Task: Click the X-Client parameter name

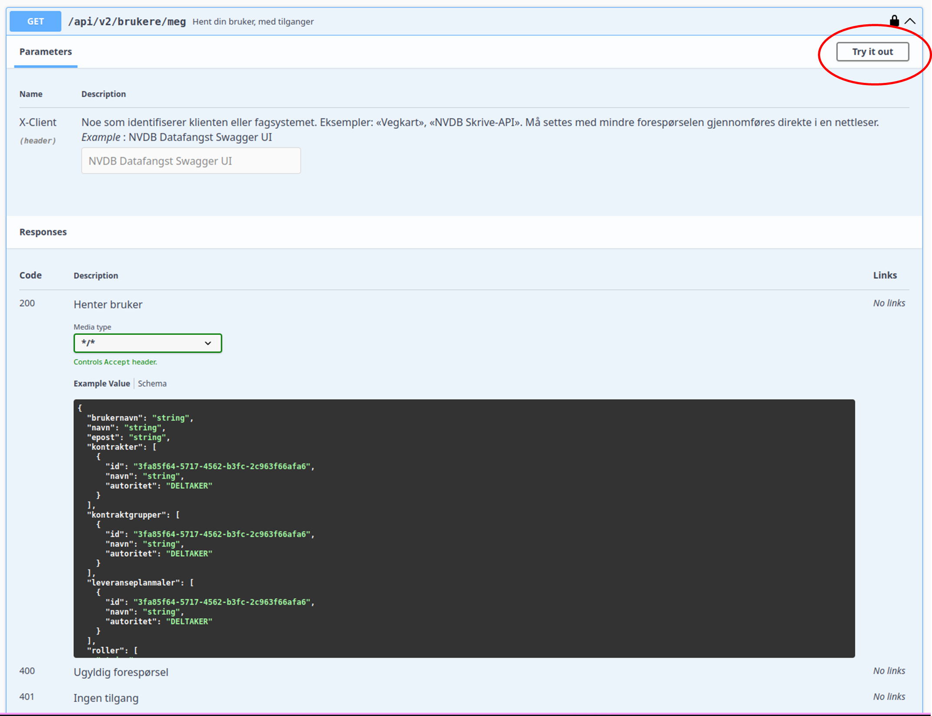Action: [38, 122]
